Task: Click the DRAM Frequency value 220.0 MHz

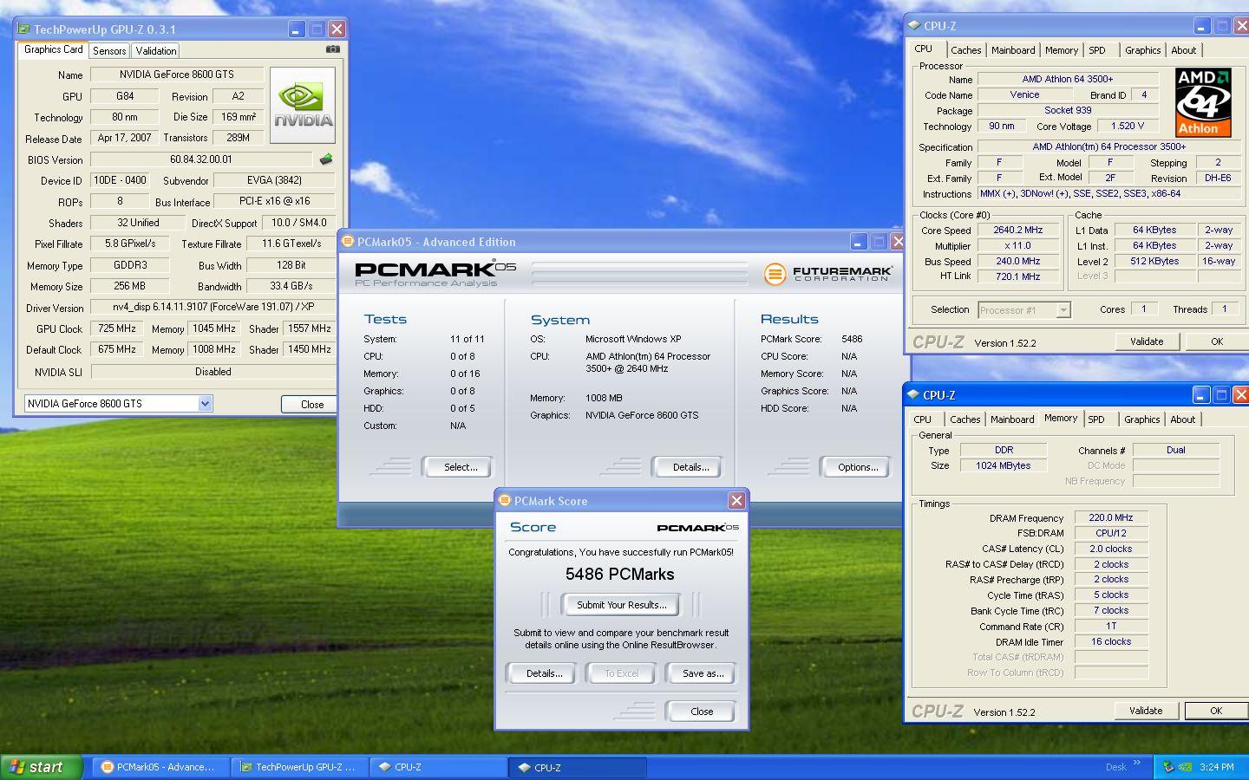Action: (1111, 517)
